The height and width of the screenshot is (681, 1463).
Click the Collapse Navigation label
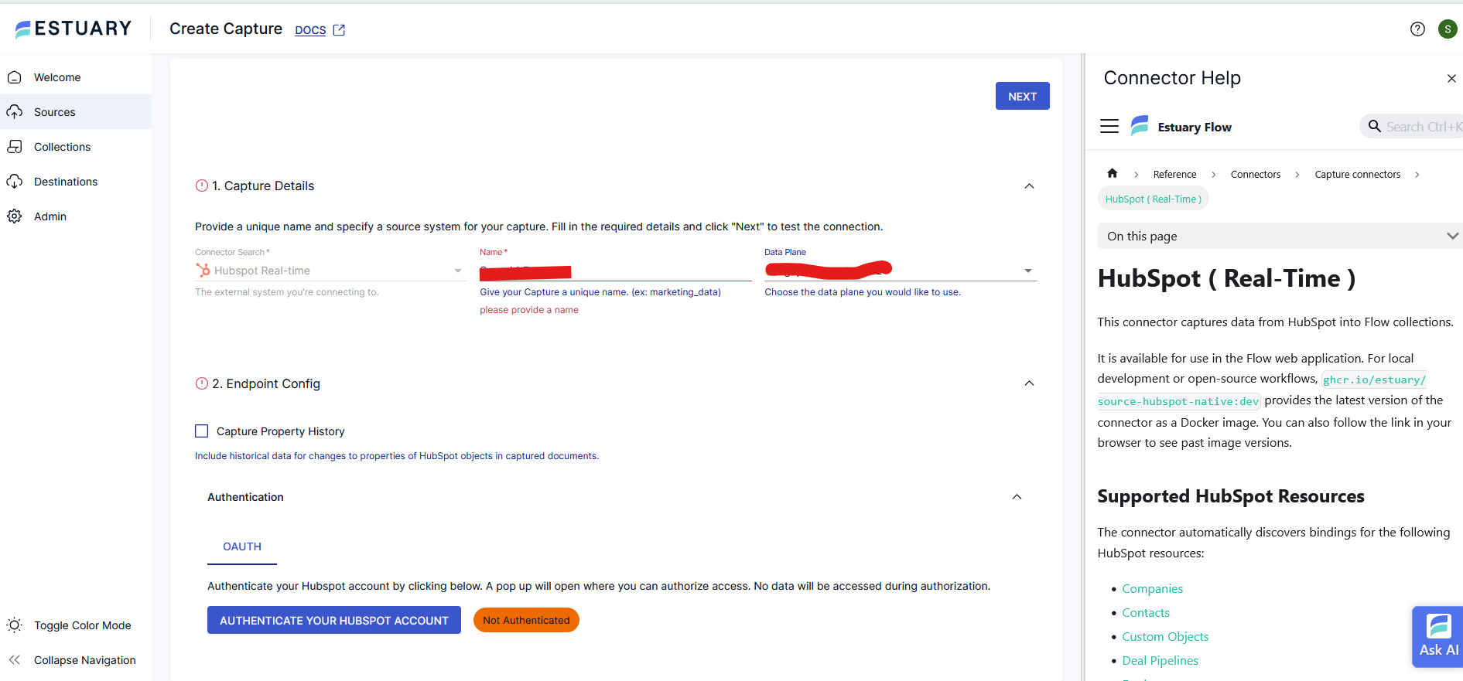85,660
